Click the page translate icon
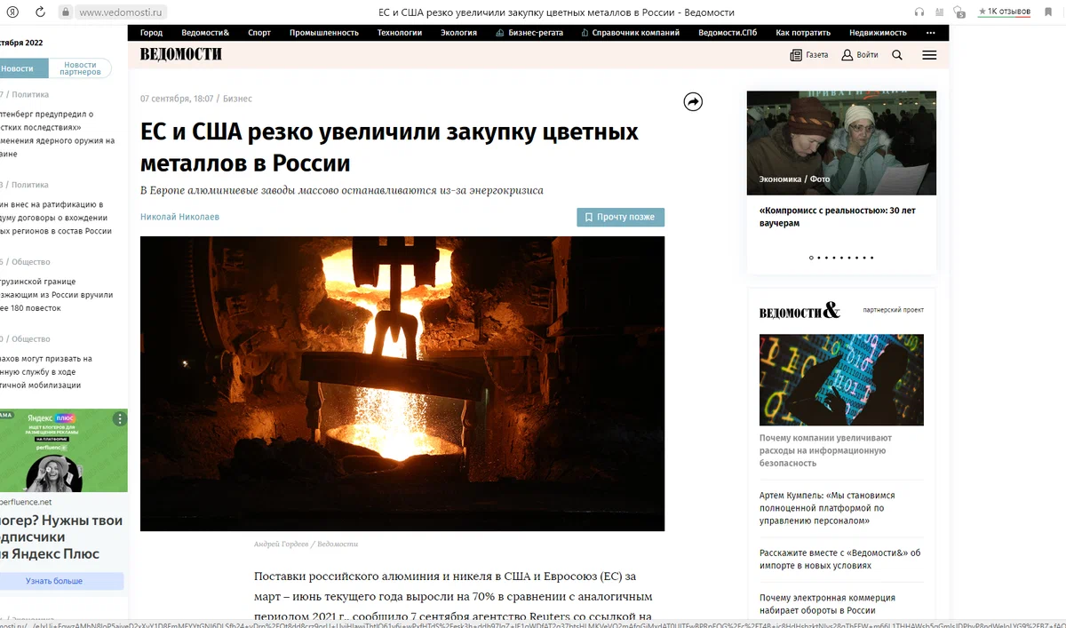Image resolution: width=1066 pixels, height=628 pixels. tap(939, 12)
